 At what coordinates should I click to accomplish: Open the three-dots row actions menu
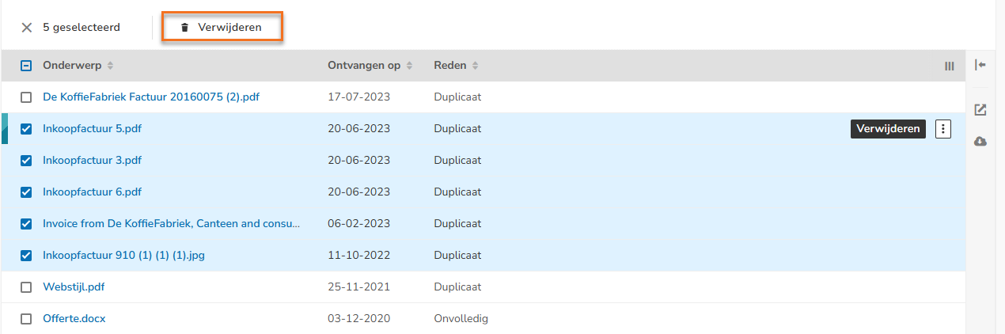coord(942,129)
